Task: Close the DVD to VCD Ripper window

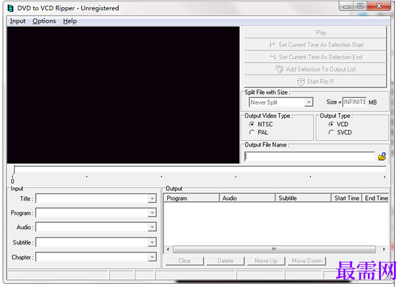Action: 379,6
